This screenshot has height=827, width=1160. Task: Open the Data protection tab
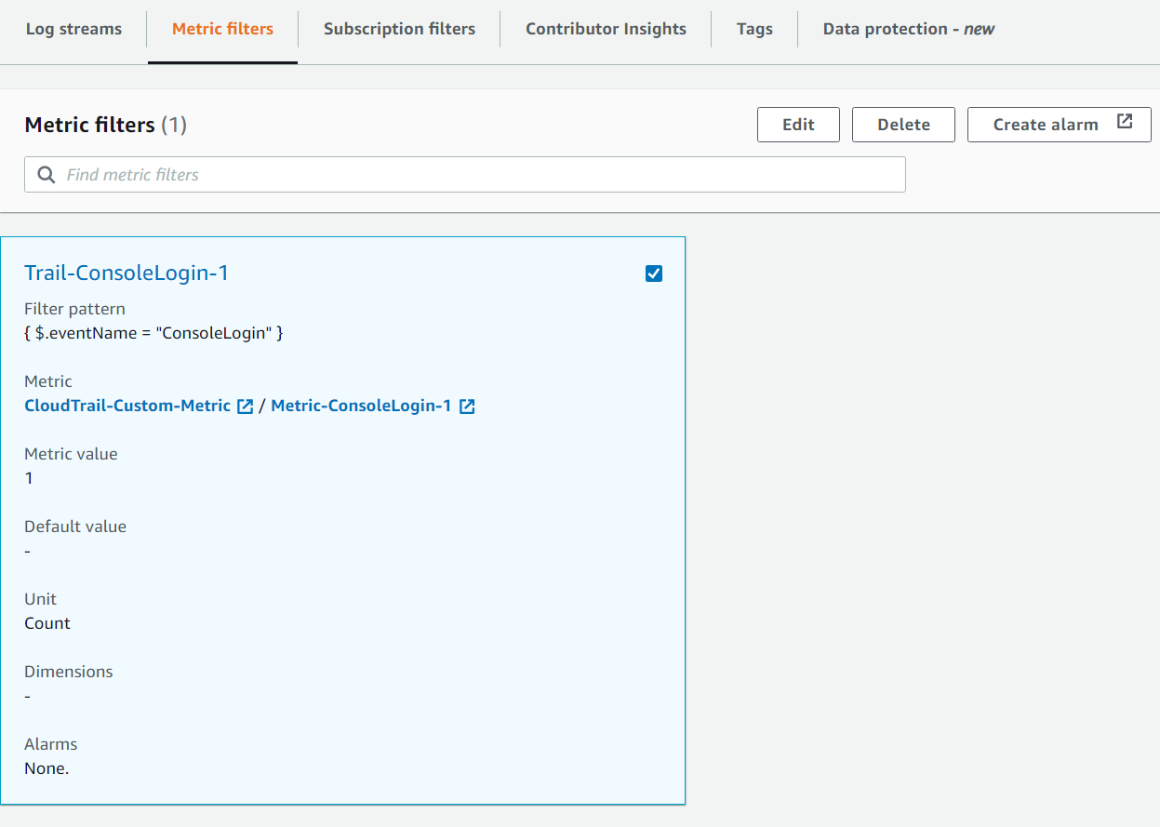pos(908,29)
